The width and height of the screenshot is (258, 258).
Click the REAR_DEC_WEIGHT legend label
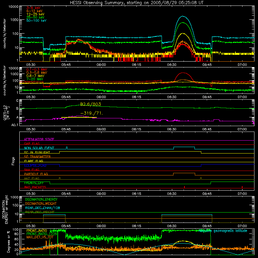click(40, 212)
